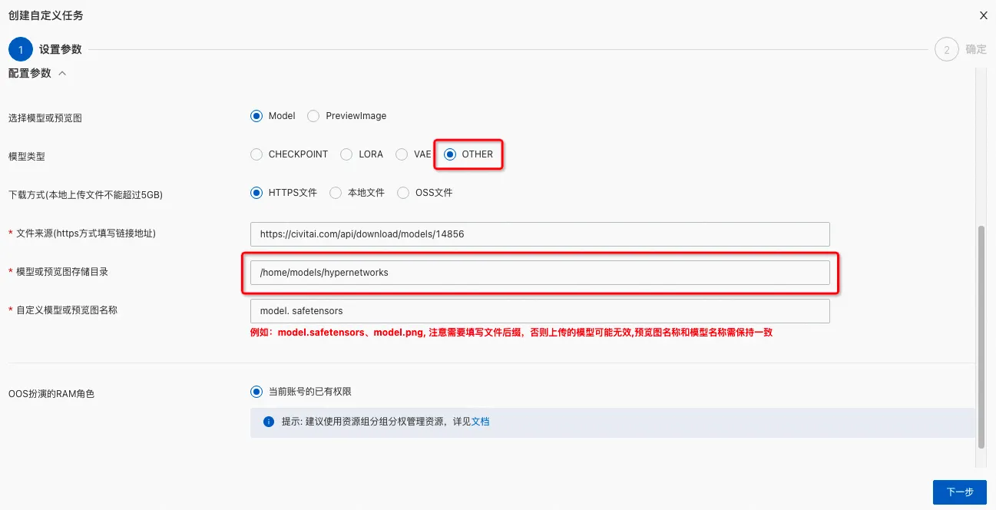
Task: Close the 创建自定义任务 dialog with X icon
Action: click(x=983, y=15)
